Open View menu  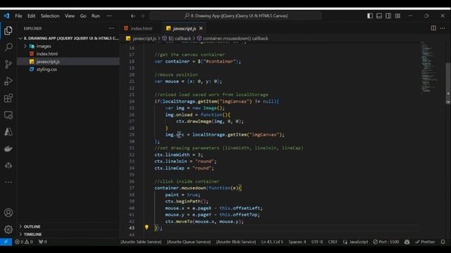coord(70,15)
